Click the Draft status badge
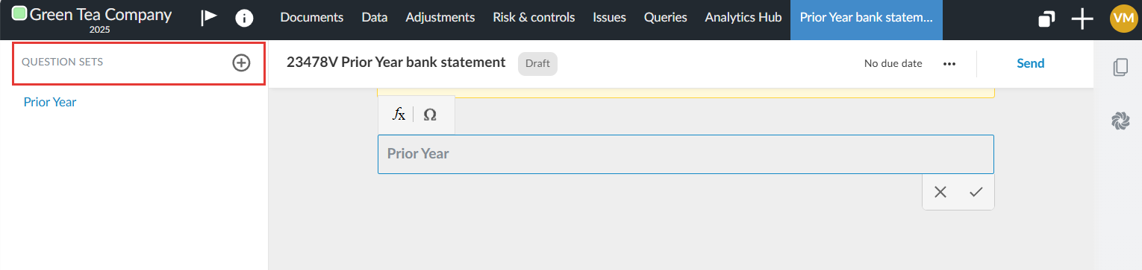 click(538, 63)
